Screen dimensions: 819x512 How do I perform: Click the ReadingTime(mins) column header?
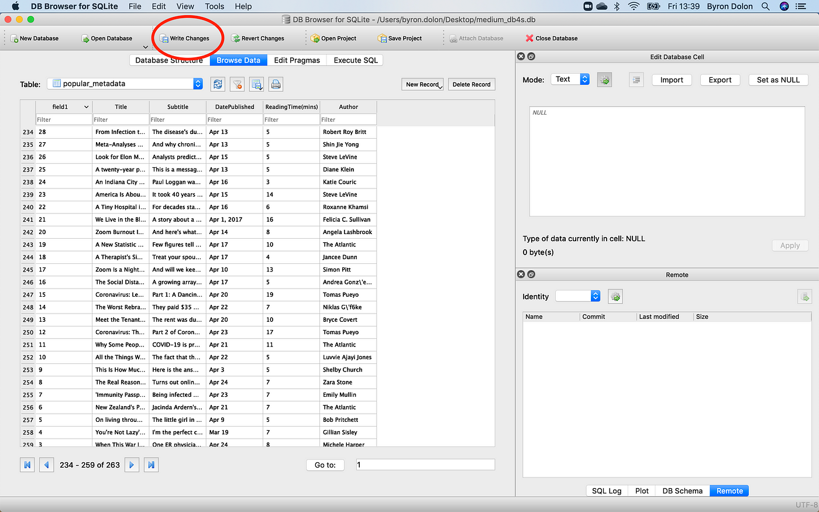pyautogui.click(x=291, y=107)
